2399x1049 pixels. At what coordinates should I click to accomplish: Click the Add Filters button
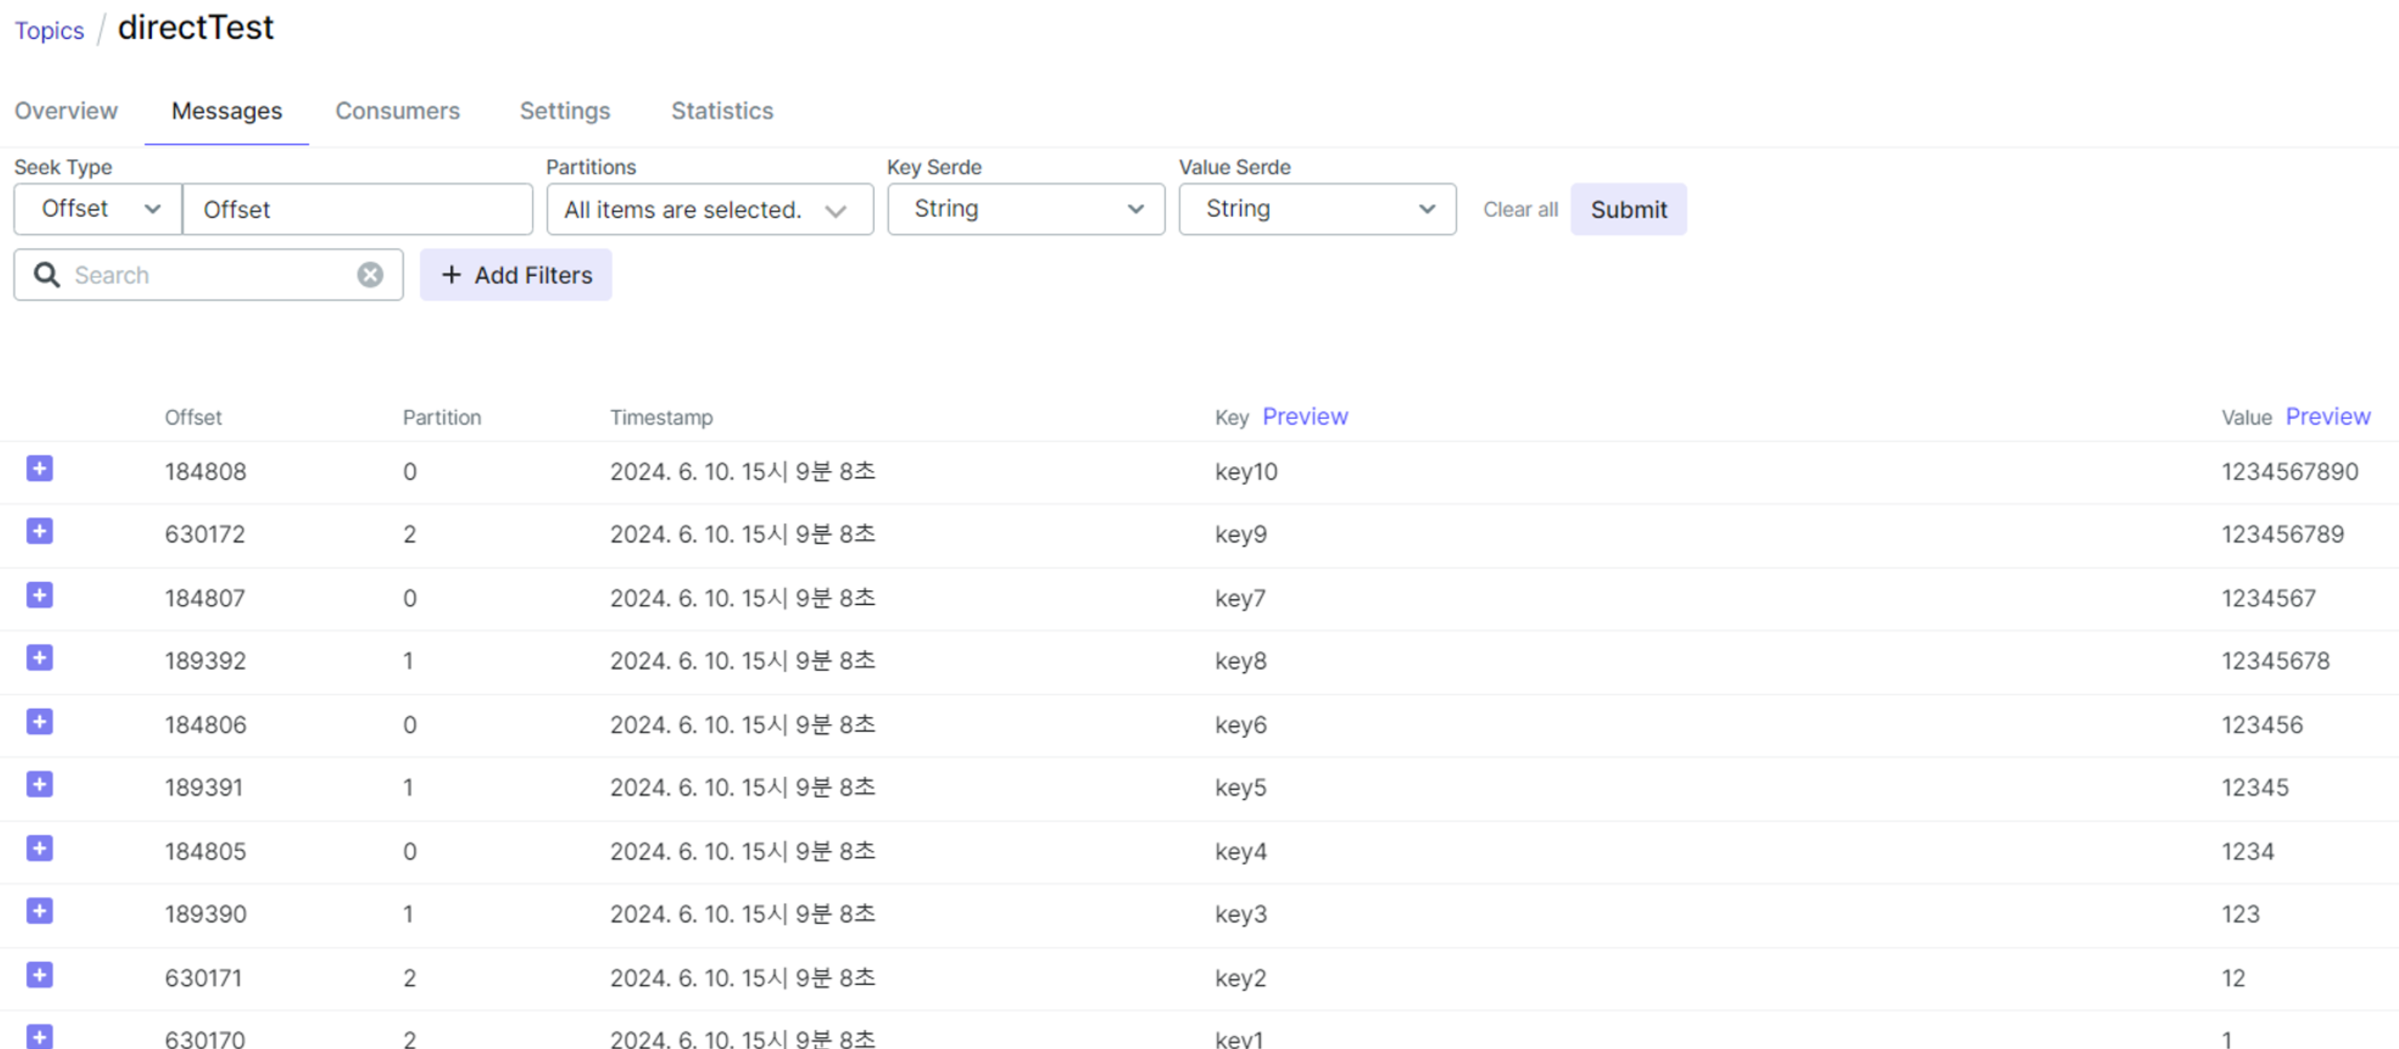tap(516, 274)
